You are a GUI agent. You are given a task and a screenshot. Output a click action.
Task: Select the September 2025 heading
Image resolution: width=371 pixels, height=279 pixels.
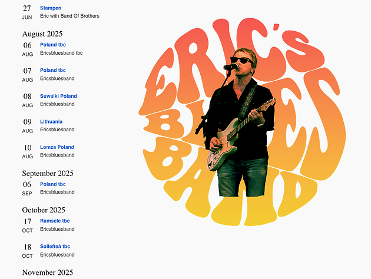click(48, 173)
